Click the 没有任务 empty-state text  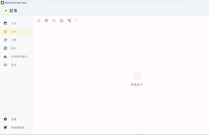(x=137, y=85)
